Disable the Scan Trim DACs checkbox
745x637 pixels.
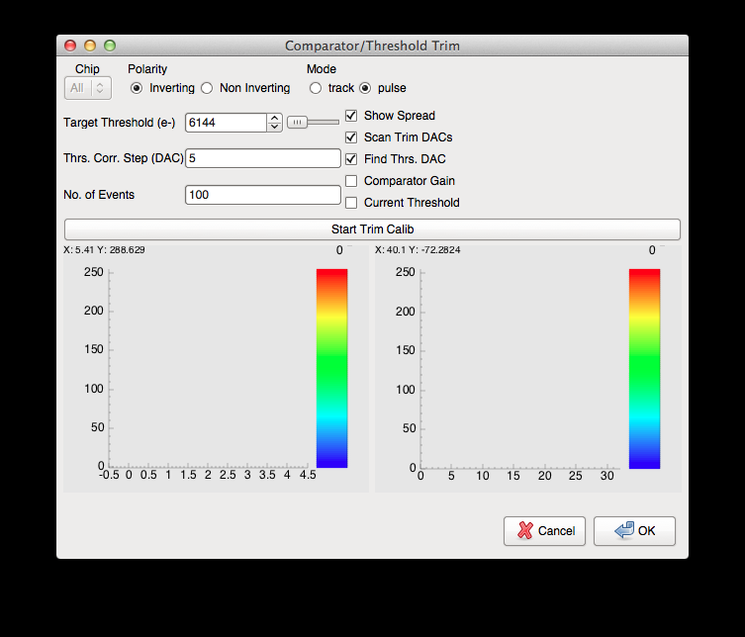(351, 137)
